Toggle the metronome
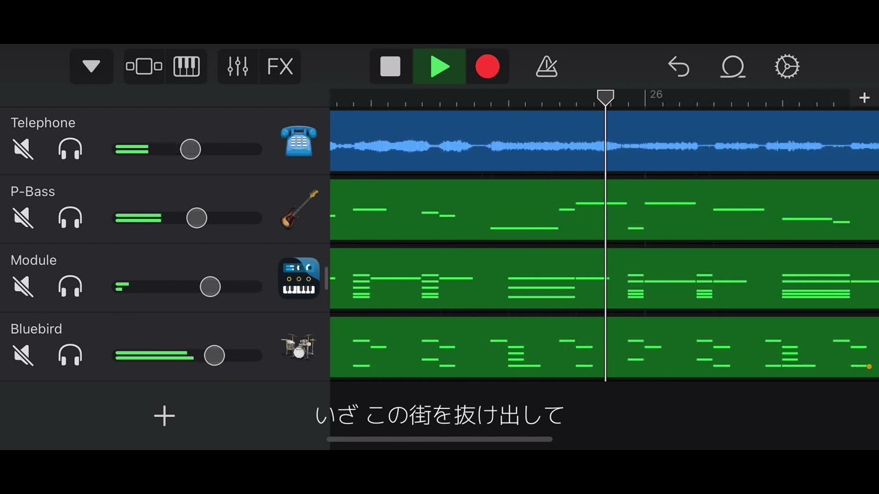The height and width of the screenshot is (494, 879). (x=547, y=67)
